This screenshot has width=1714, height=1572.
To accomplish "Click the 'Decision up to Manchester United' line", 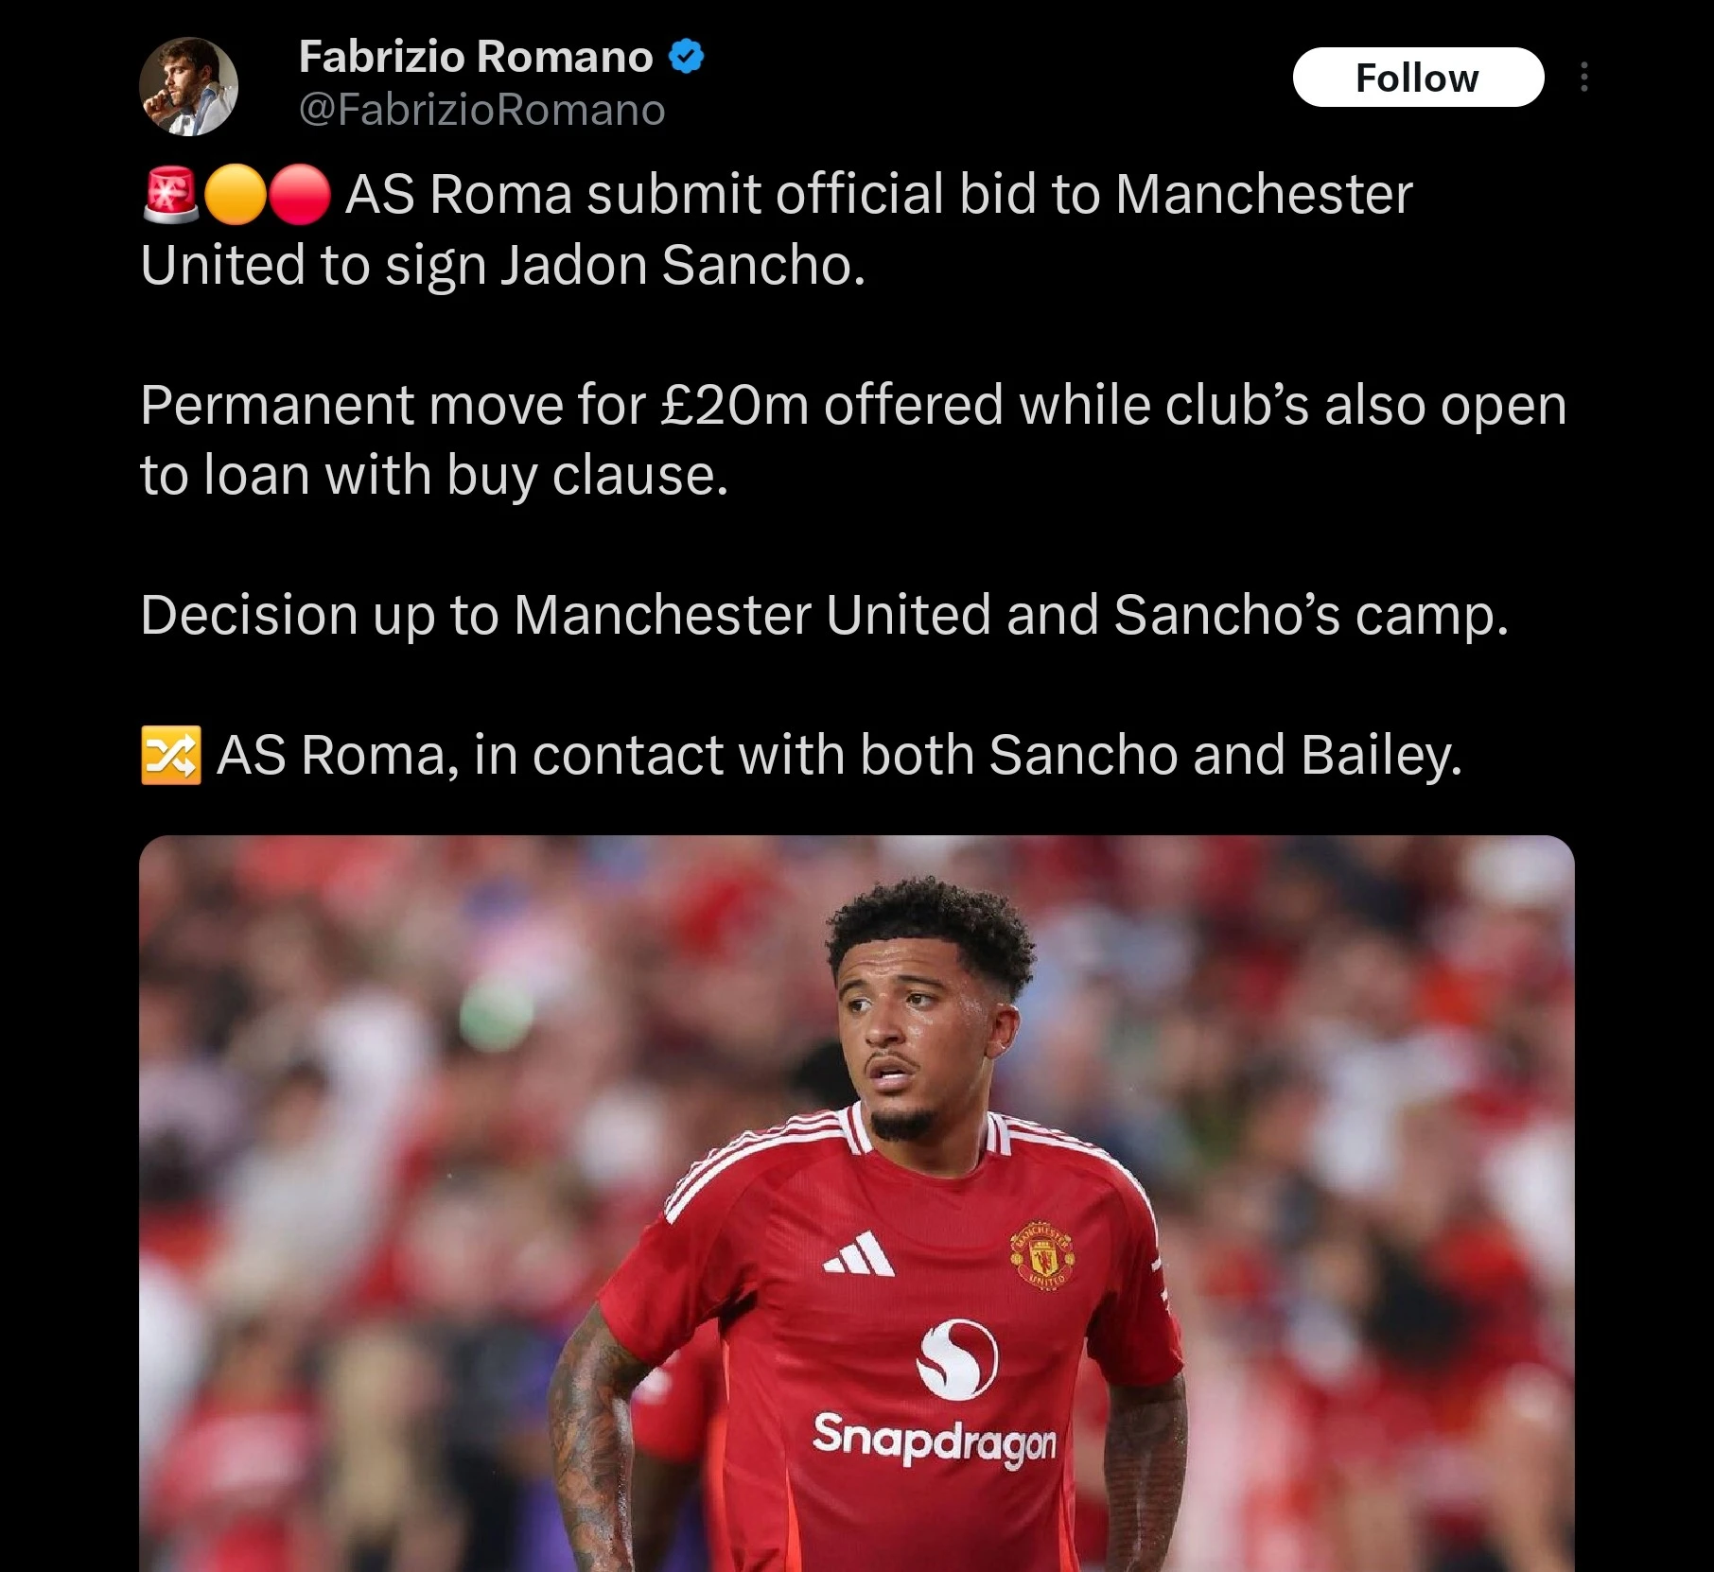I will click(824, 615).
